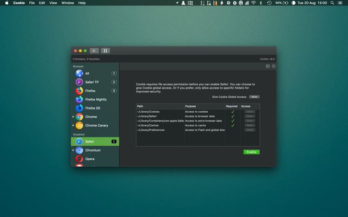Screen dimensions: 348x217
Task: Select the Firefox browser in sidebar
Action: point(90,91)
